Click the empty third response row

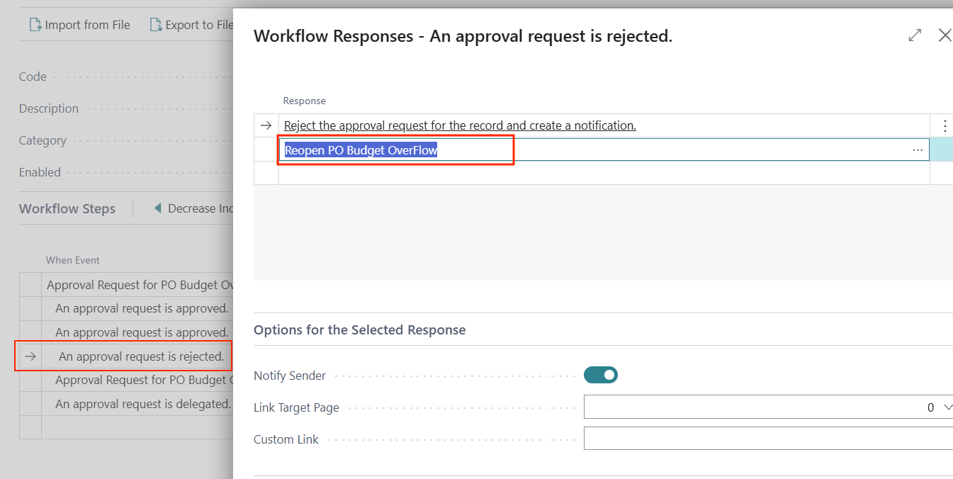602,173
